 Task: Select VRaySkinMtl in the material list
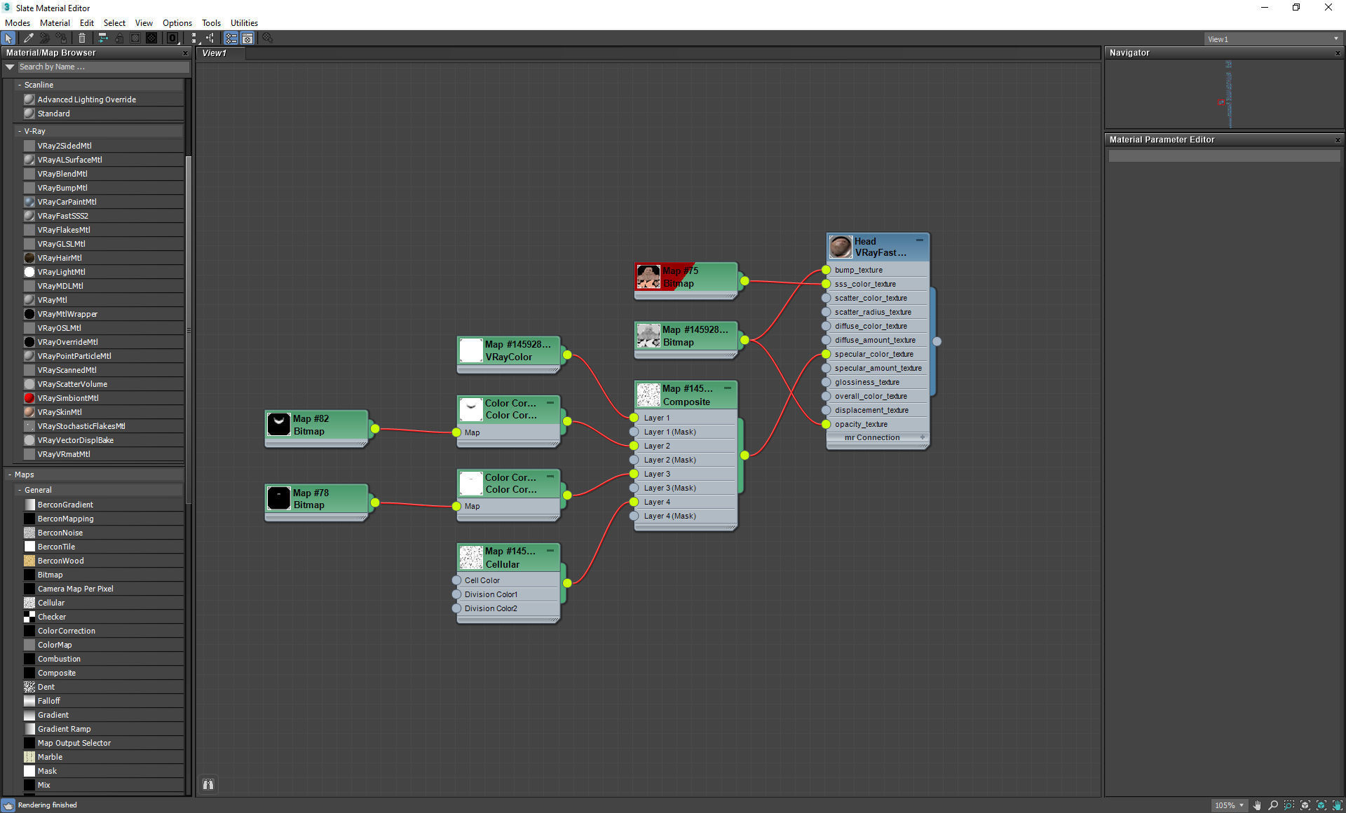click(x=60, y=412)
